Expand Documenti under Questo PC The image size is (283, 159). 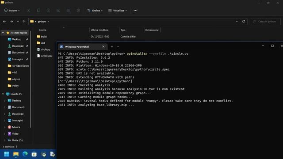coord(5,107)
